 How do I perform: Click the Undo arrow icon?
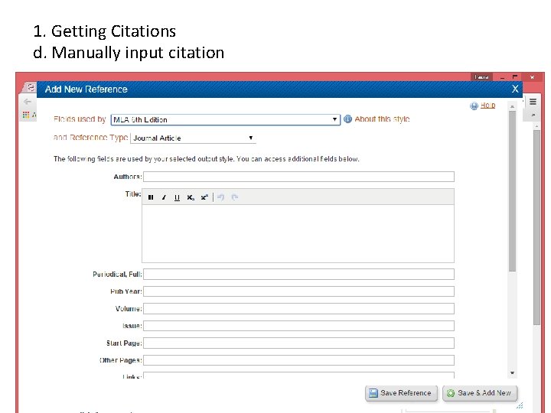[220, 197]
